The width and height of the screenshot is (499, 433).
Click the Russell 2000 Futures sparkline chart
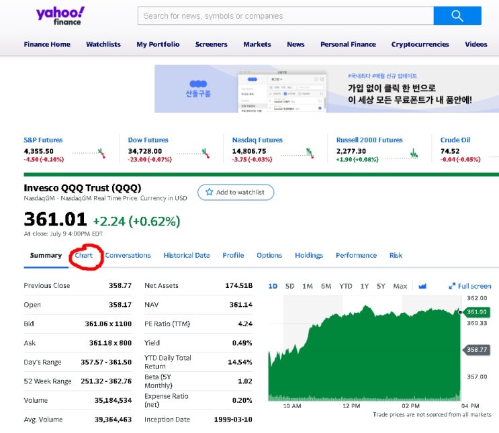click(x=402, y=153)
